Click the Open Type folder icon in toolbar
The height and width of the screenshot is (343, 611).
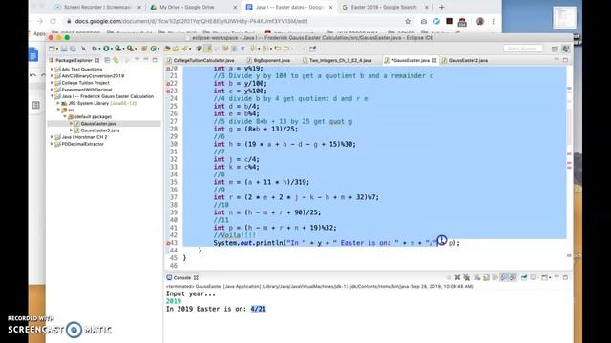(167, 49)
